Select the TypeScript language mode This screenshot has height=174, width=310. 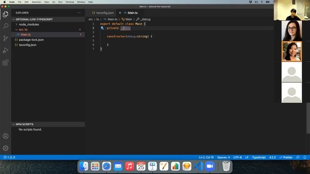point(259,158)
